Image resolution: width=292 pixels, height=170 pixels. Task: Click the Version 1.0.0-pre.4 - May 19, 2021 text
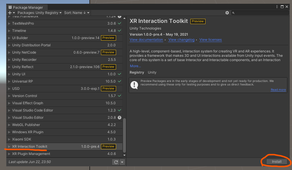click(159, 34)
